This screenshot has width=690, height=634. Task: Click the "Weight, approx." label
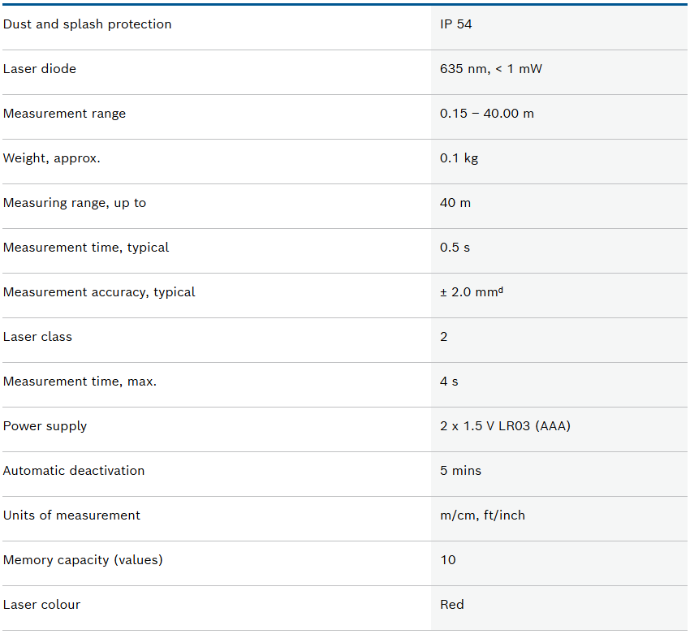coord(52,158)
